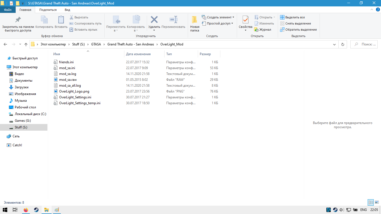Image resolution: width=381 pixels, height=214 pixels.
Task: Go up one folder level arrow
Action: (26, 44)
